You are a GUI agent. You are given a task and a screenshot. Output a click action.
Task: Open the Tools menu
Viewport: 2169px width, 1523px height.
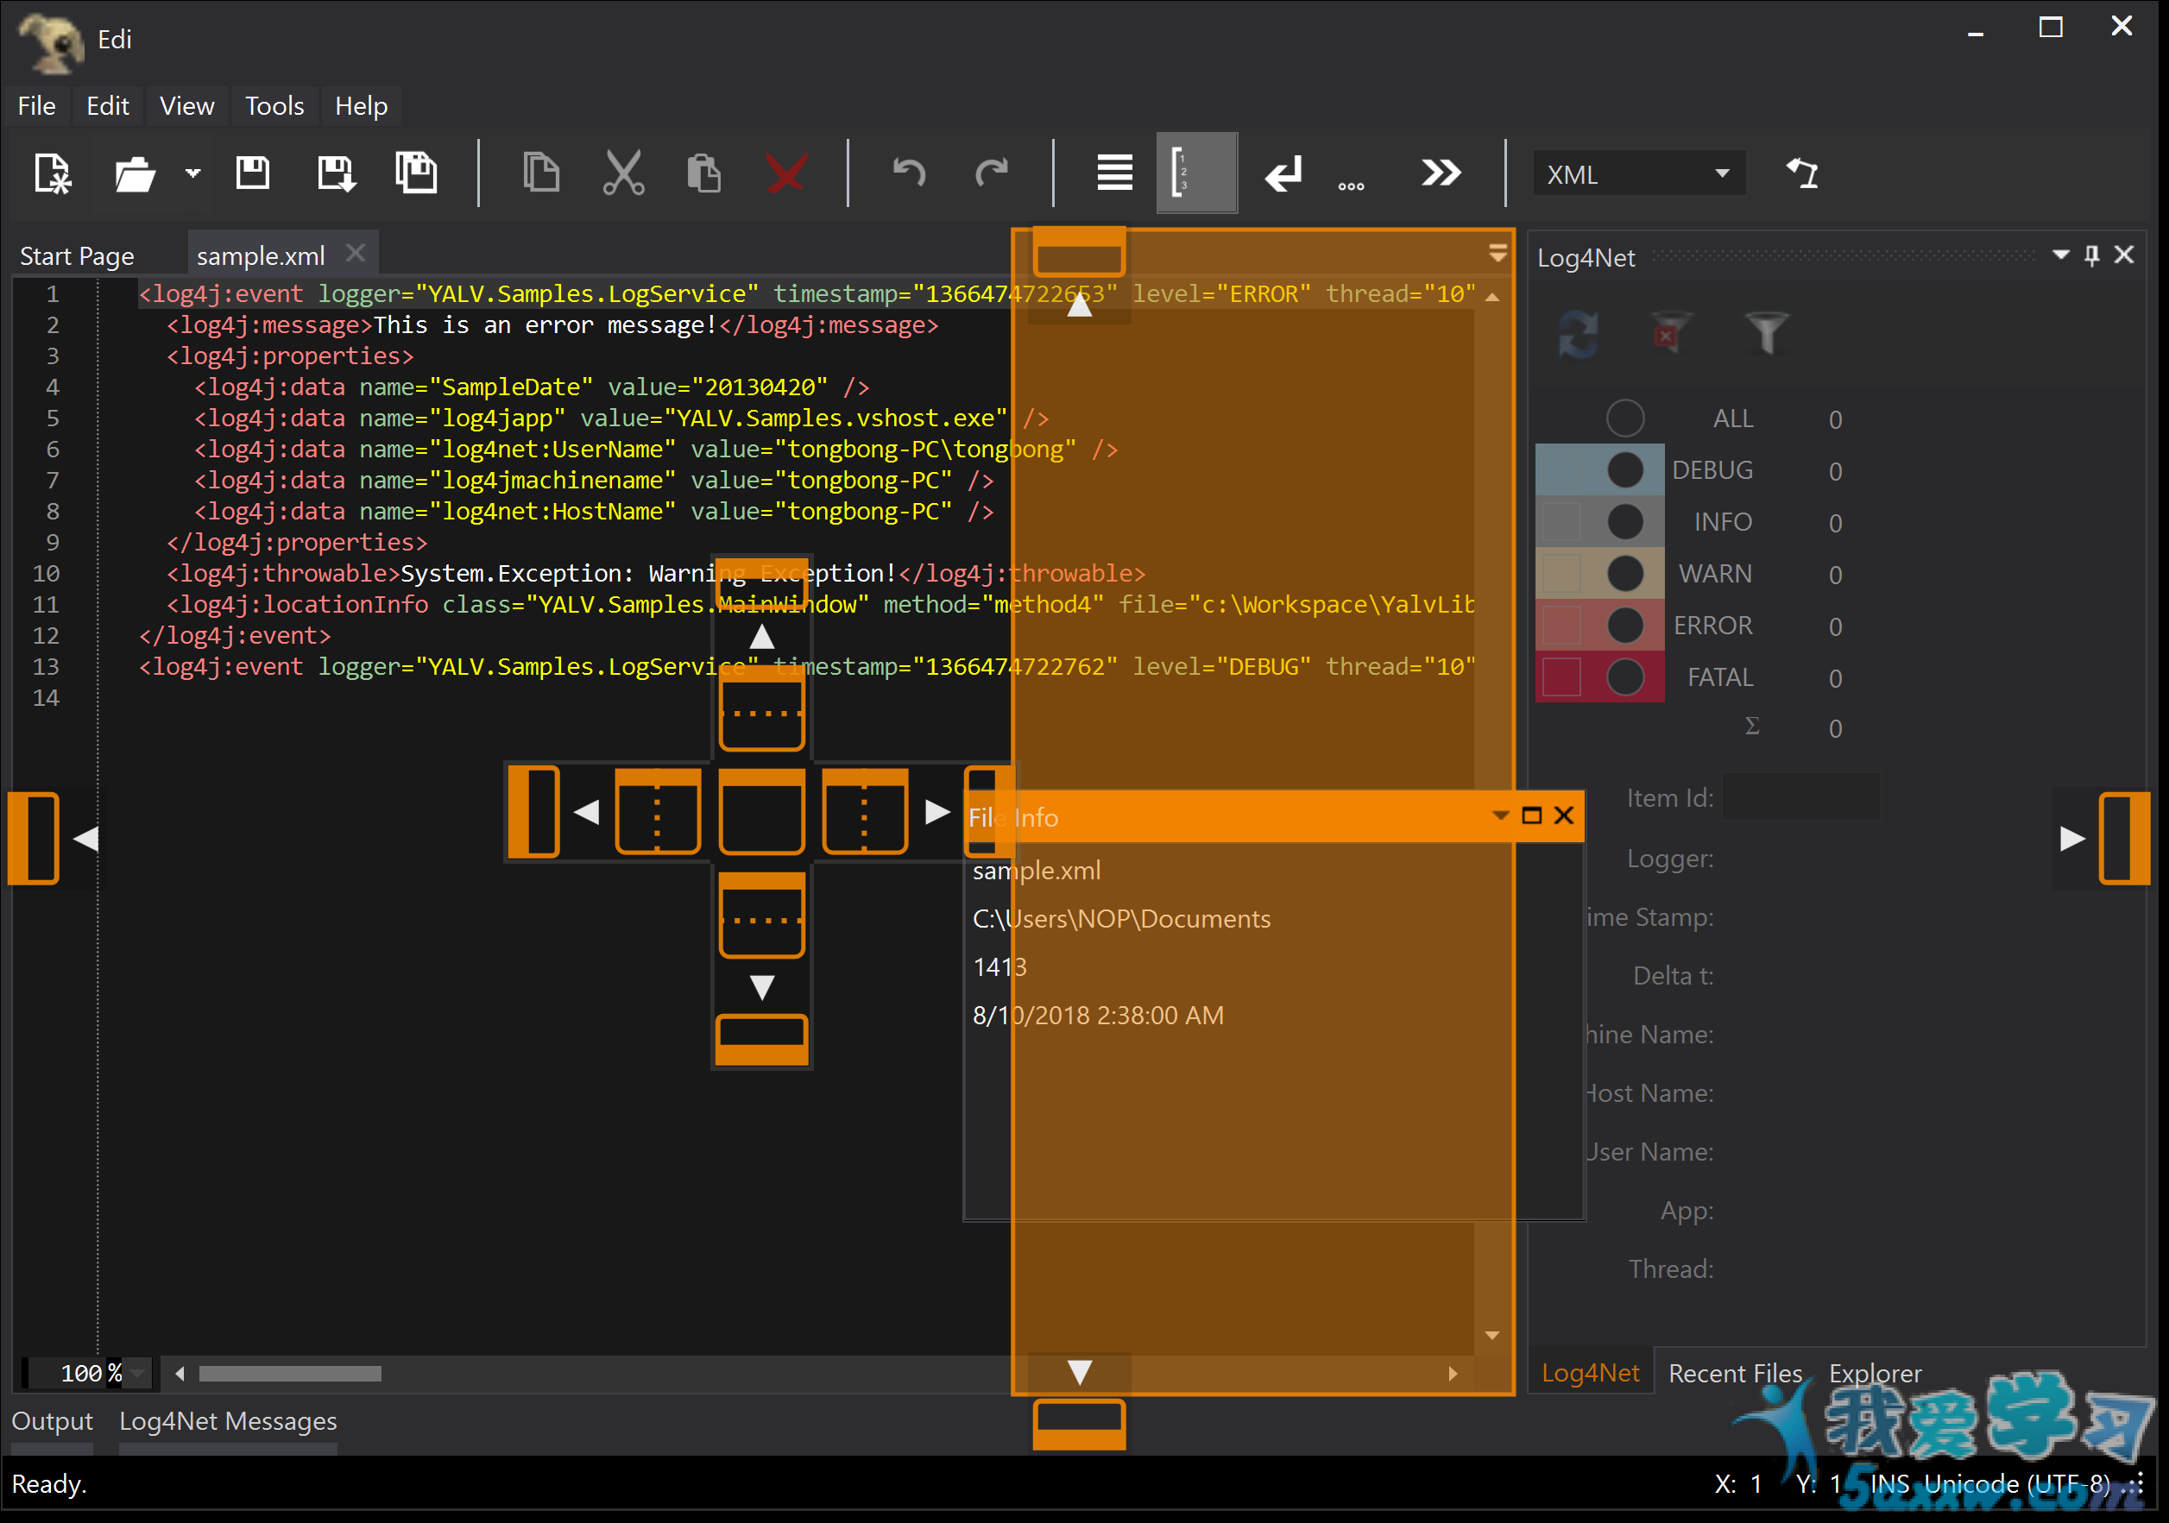pos(272,105)
